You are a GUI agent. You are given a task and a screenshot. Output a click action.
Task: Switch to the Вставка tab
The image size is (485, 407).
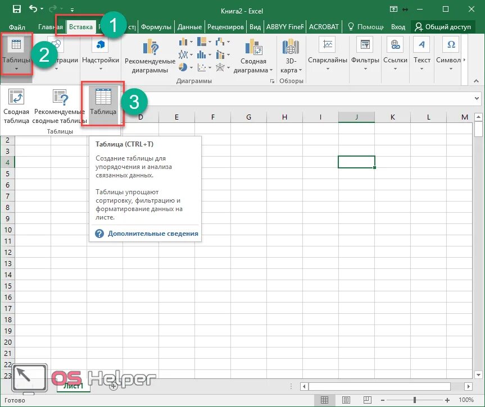point(81,27)
